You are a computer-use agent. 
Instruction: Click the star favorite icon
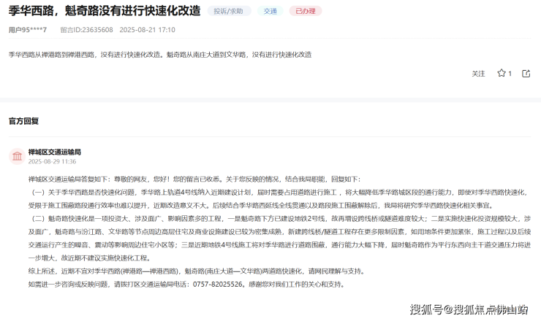pos(502,74)
